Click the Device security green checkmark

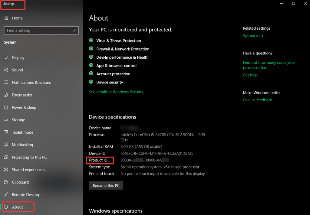[x=91, y=82]
